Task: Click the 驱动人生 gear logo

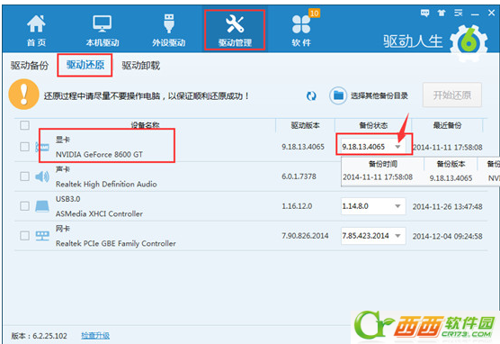Action: pos(469,43)
